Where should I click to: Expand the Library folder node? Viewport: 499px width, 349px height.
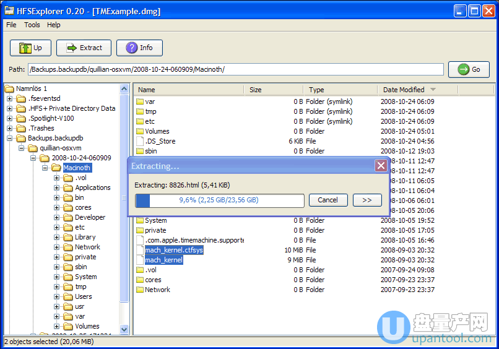coord(57,237)
